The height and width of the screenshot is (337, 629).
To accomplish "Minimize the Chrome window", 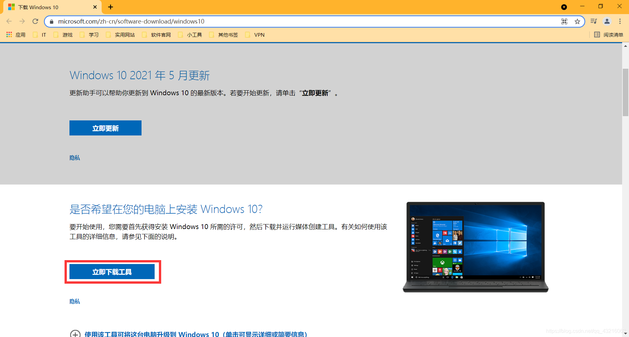I will [x=582, y=6].
